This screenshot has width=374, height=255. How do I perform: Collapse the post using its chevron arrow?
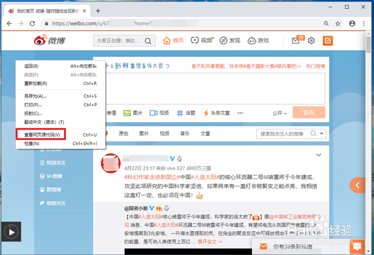point(319,154)
